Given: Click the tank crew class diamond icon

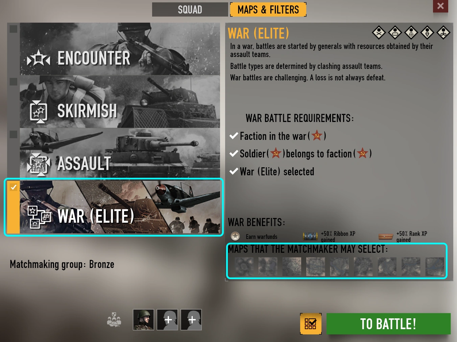Looking at the screenshot, I should click(x=395, y=33).
